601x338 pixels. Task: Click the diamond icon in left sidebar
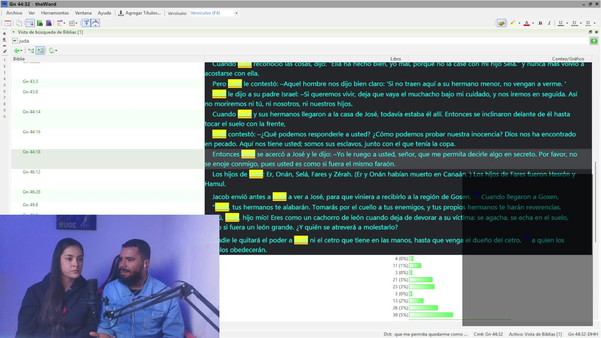4,34
